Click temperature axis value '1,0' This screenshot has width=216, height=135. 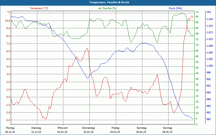pyautogui.click(x=8, y=89)
